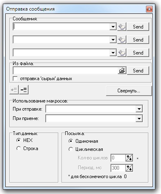Open the file browse folder icon
The height and width of the screenshot is (194, 161).
(x=122, y=70)
